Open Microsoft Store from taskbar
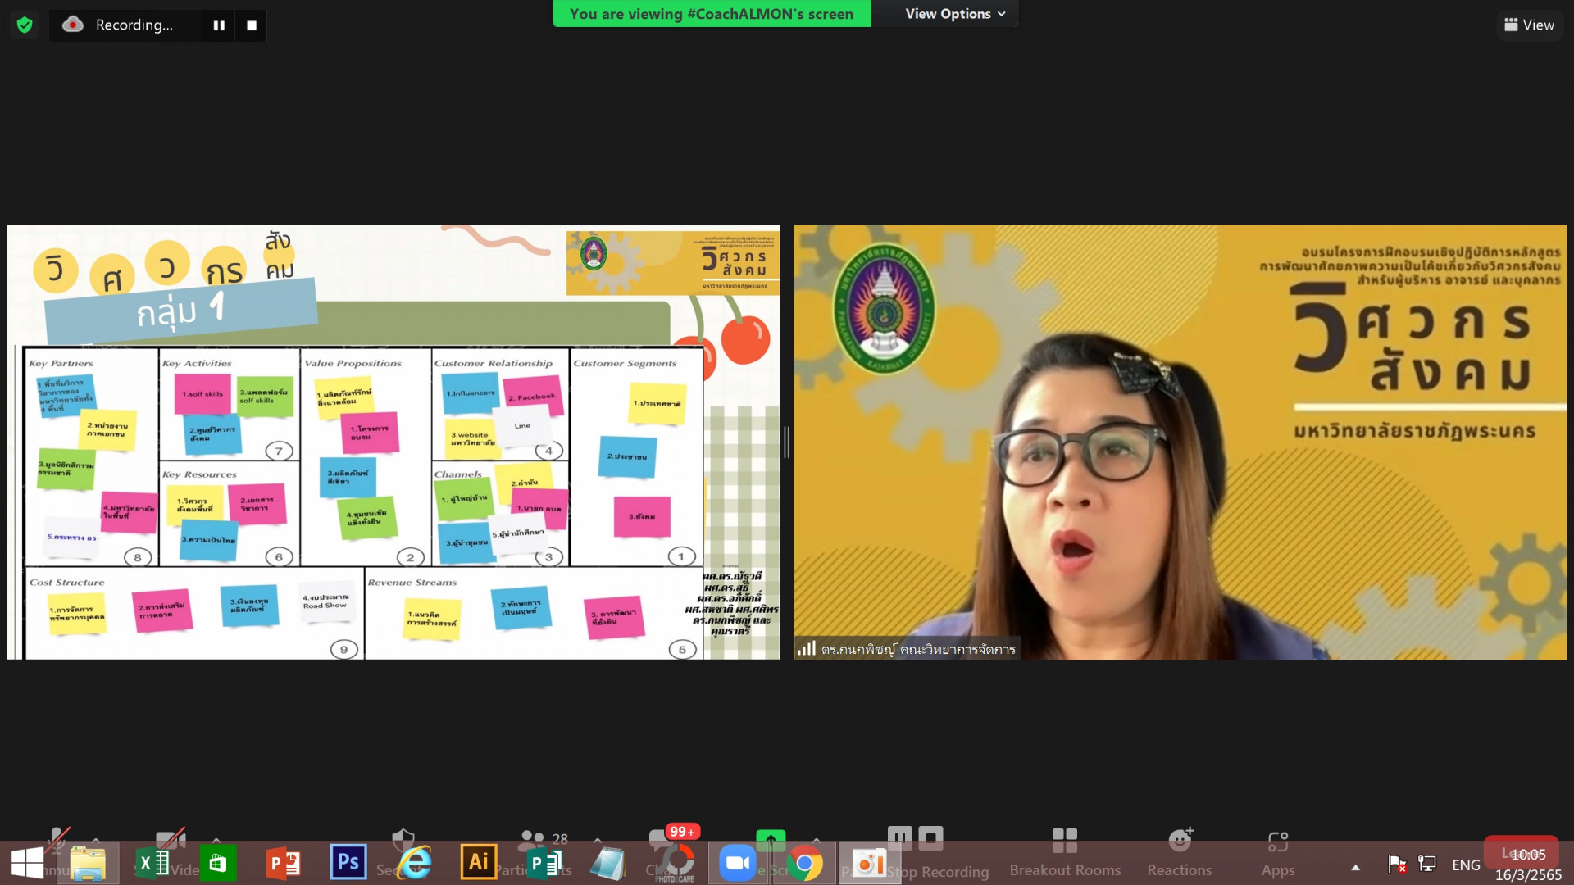 pyautogui.click(x=217, y=864)
